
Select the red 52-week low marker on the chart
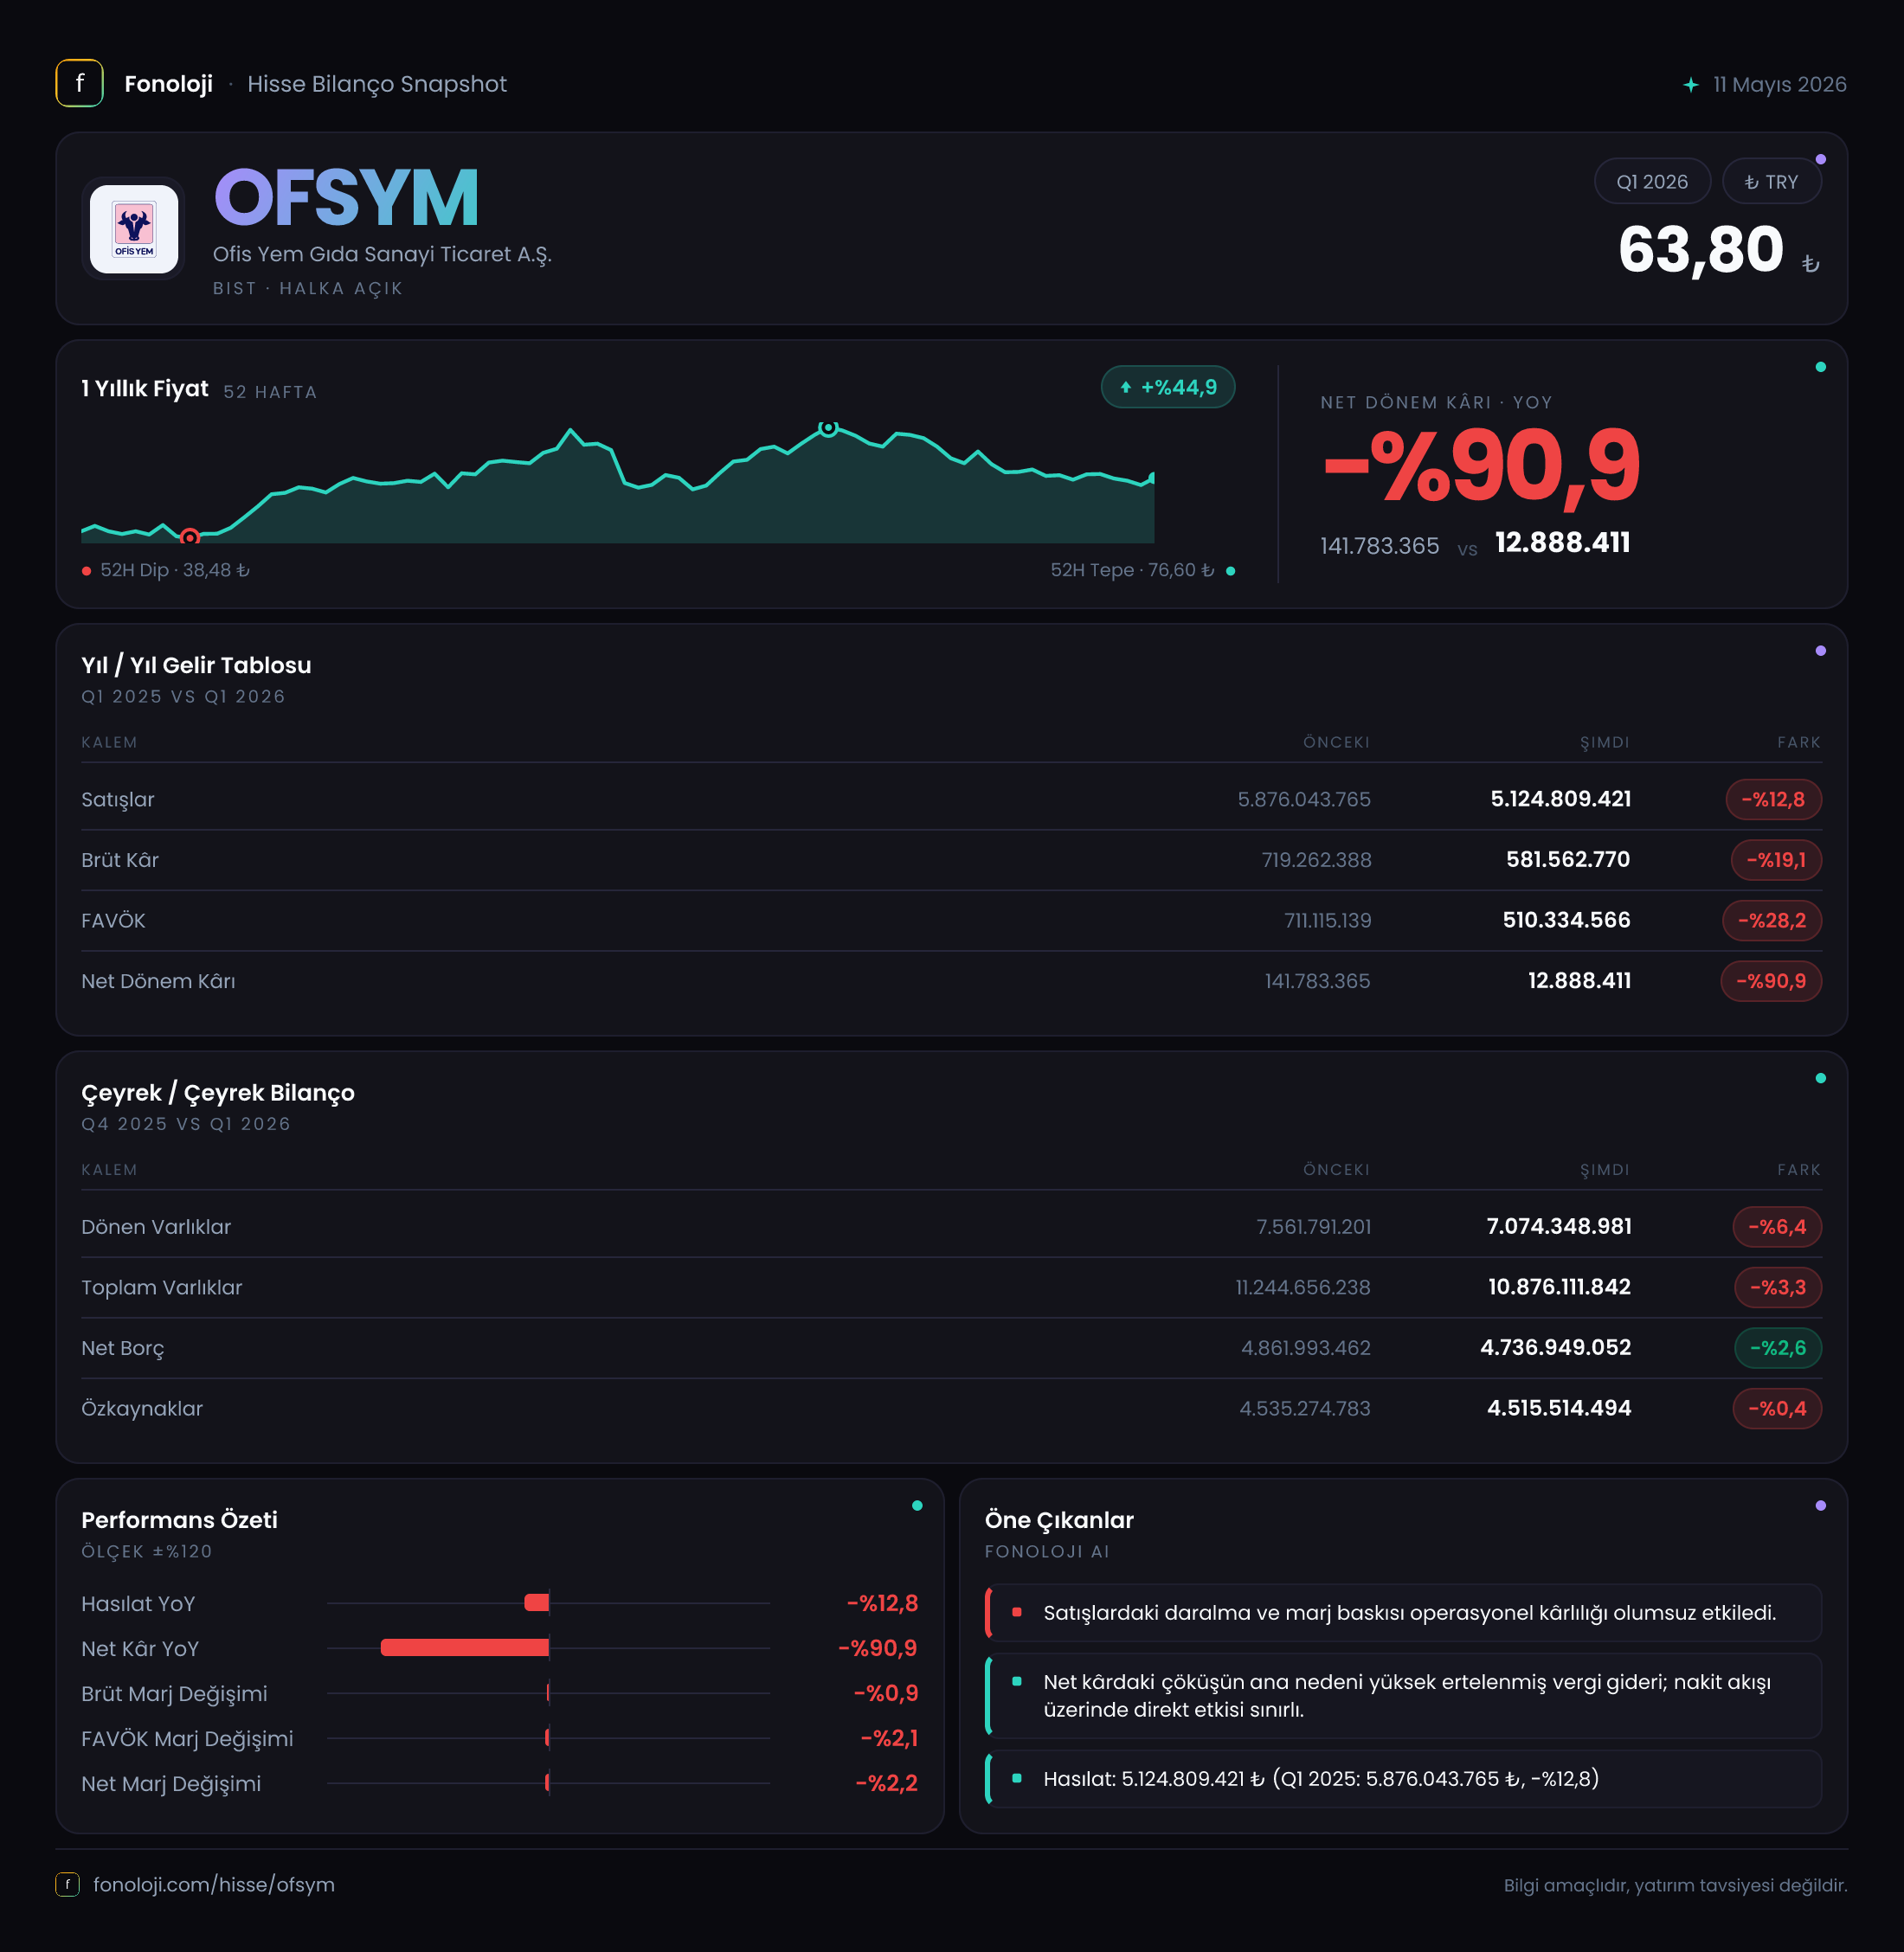click(x=189, y=538)
